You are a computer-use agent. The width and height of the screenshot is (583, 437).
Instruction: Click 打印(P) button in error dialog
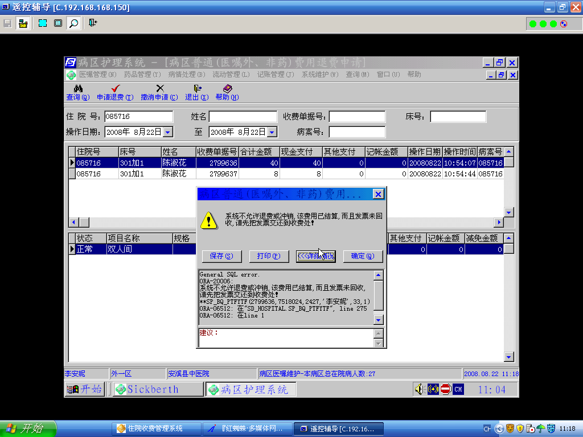269,256
